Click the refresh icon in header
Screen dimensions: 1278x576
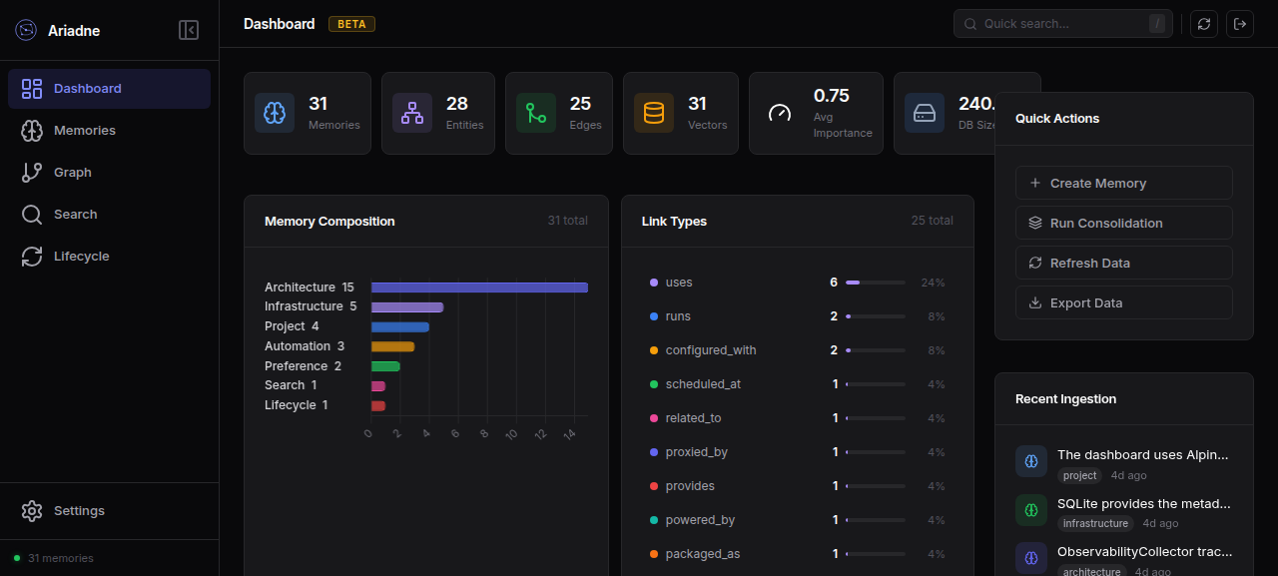1204,24
